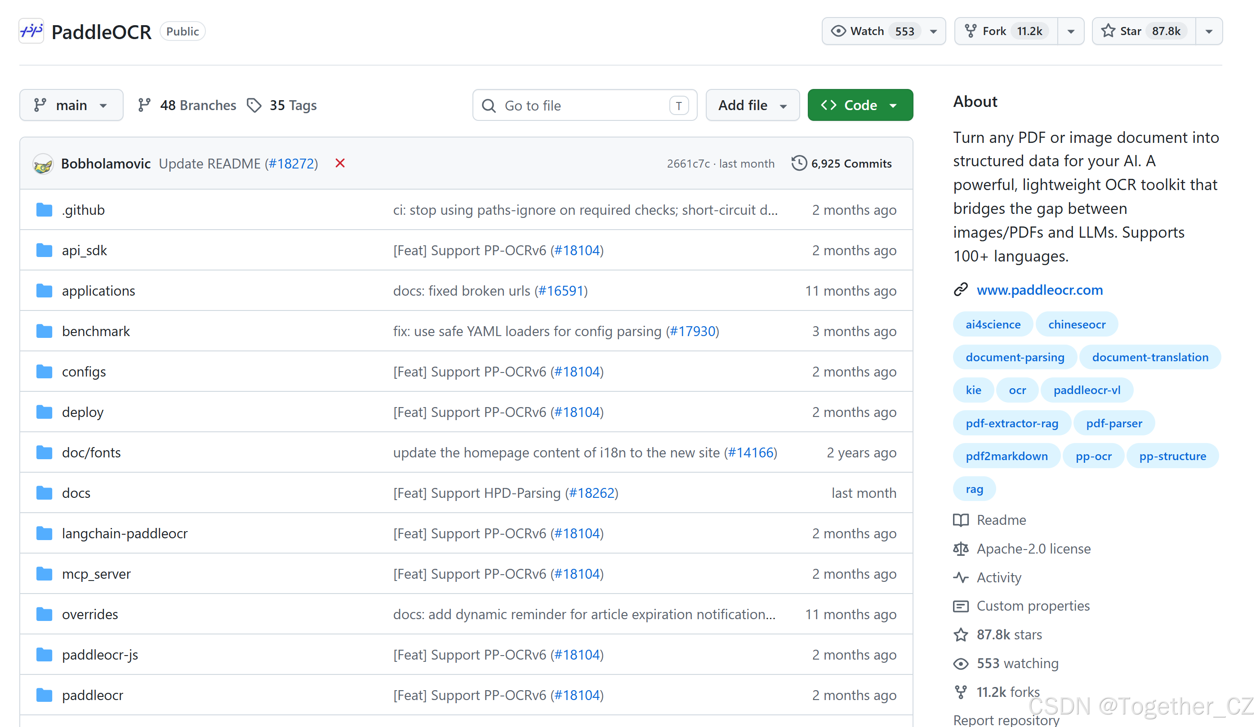
Task: Click the doc/fonts folder icon
Action: [x=45, y=452]
